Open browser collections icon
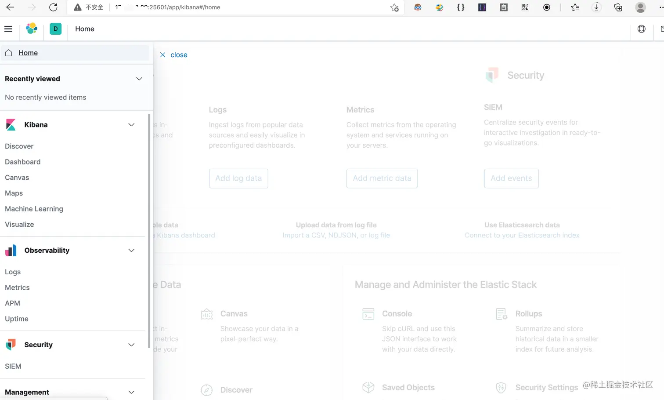This screenshot has width=664, height=400. pos(618,7)
